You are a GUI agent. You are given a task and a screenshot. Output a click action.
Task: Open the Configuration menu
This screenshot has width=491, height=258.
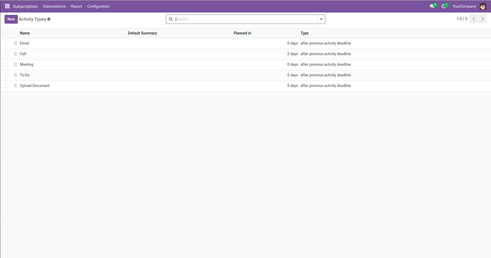(98, 6)
